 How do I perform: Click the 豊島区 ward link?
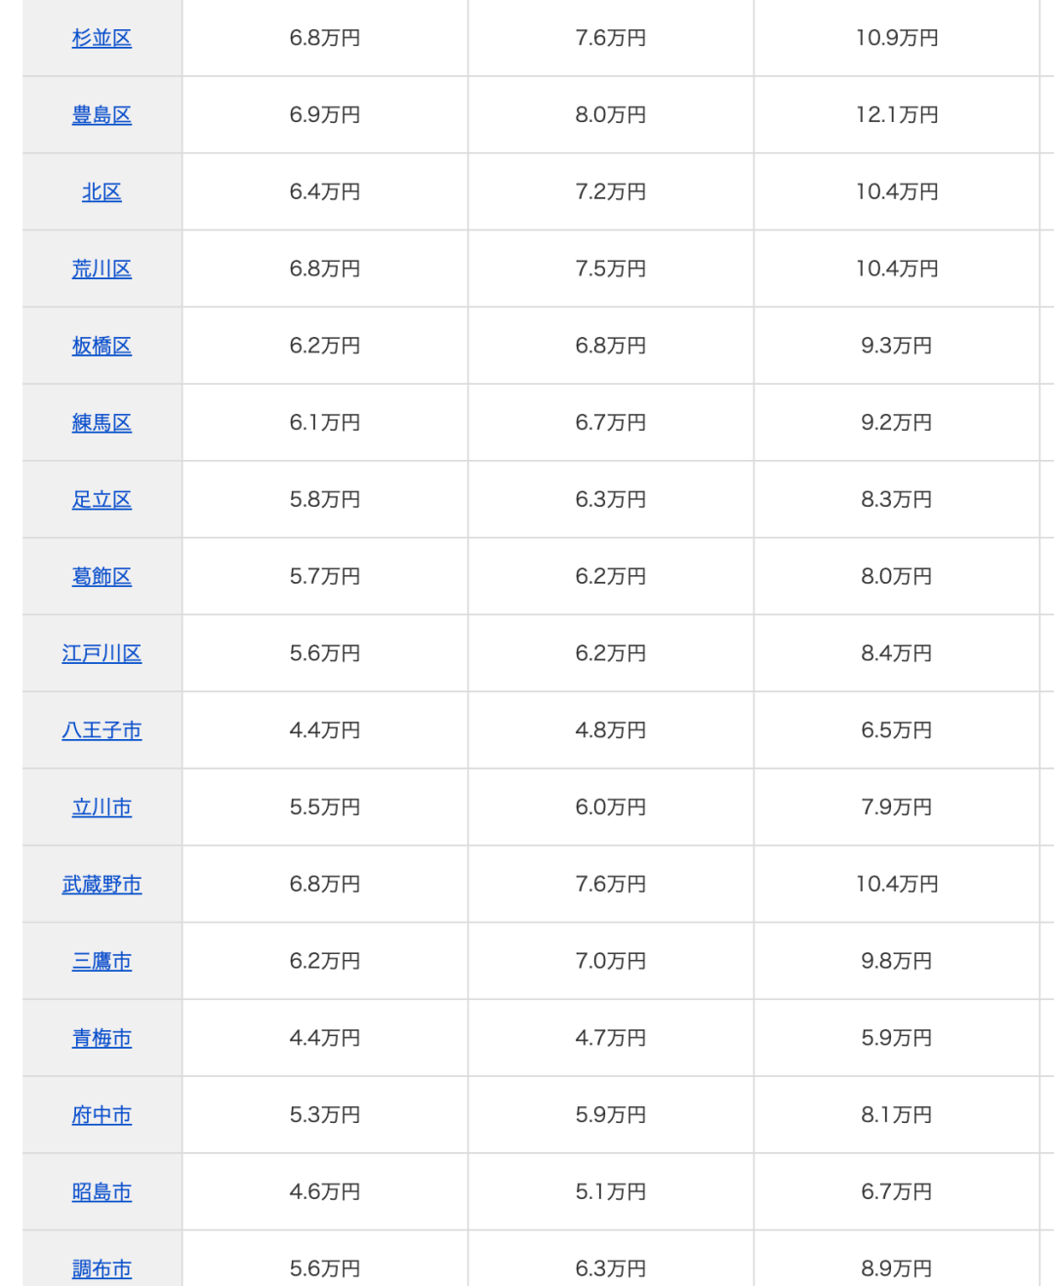[x=101, y=115]
